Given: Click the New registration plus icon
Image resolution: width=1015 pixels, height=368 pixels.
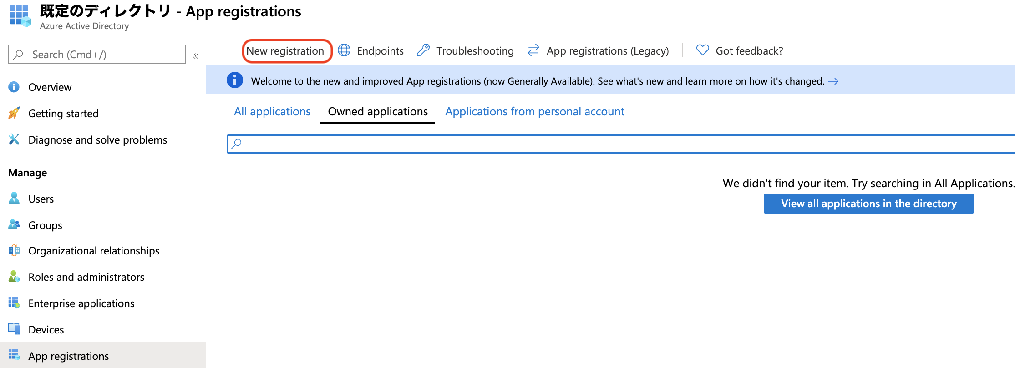Looking at the screenshot, I should point(233,50).
